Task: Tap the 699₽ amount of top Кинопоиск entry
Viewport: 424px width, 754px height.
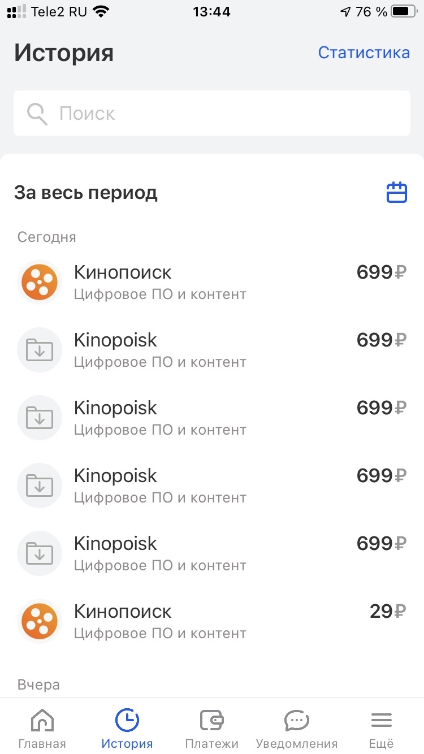Action: (x=382, y=272)
